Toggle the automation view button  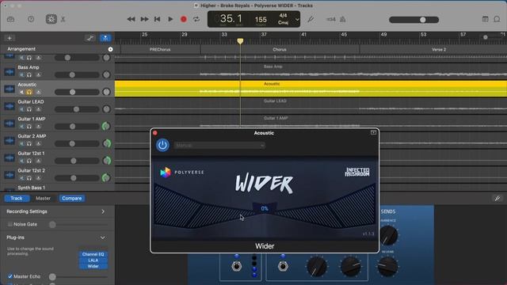pyautogui.click(x=90, y=38)
